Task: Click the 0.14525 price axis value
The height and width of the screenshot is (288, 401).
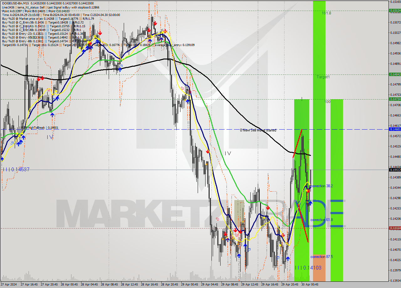Action: [x=396, y=146]
